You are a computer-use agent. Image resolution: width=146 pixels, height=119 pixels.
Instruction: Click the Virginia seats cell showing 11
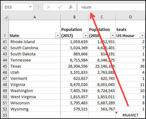(x=130, y=84)
